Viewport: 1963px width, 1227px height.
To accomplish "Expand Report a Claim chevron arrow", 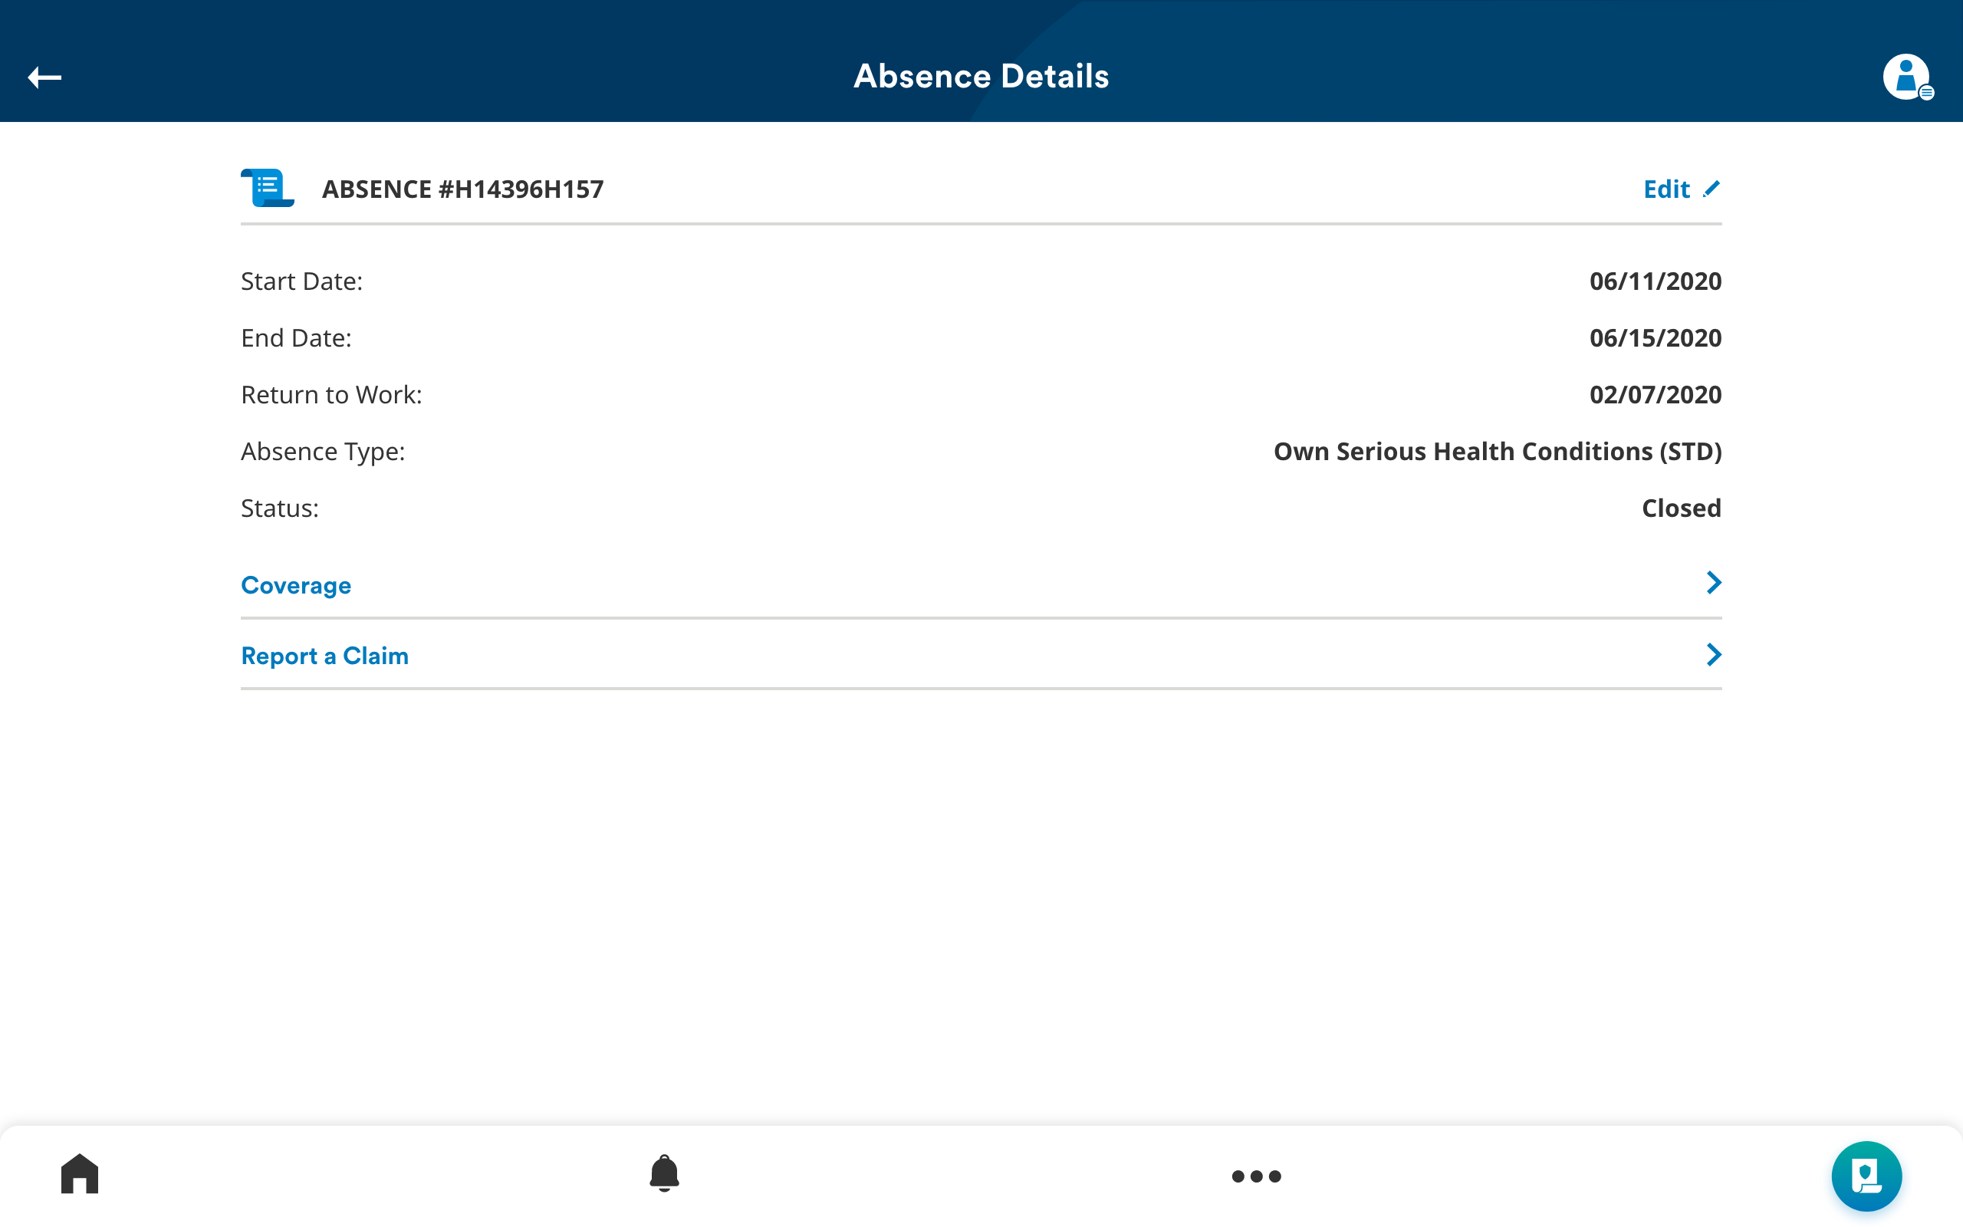I will [x=1713, y=655].
